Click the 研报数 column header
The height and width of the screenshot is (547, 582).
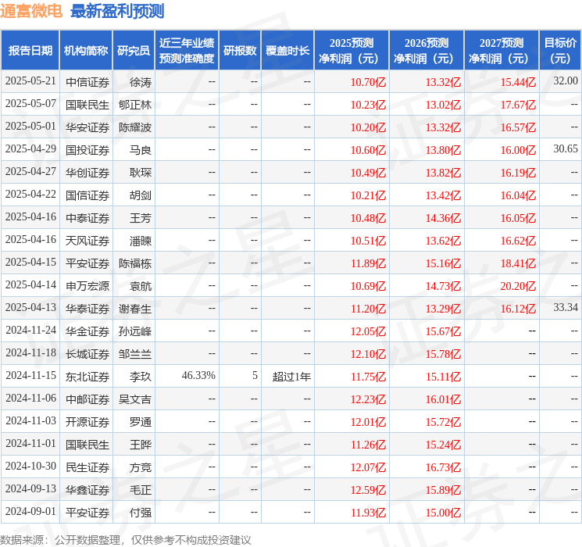click(240, 51)
